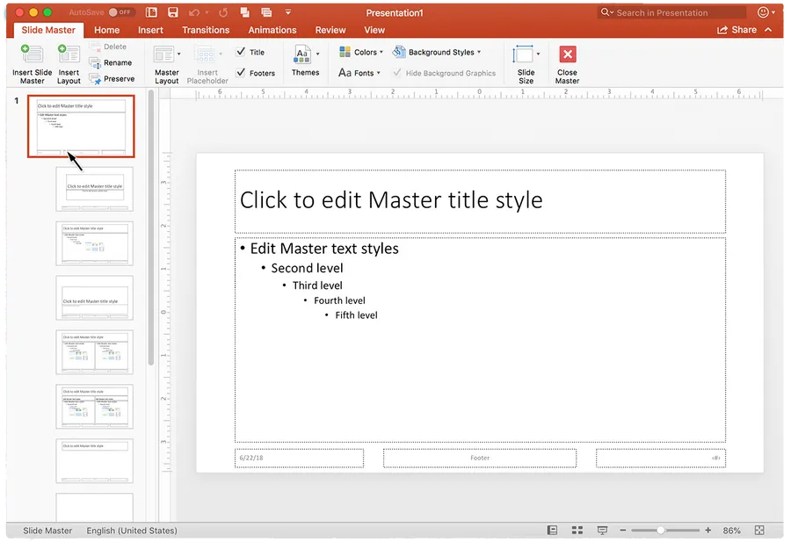791x542 pixels.
Task: Click Close Master button
Action: click(568, 64)
